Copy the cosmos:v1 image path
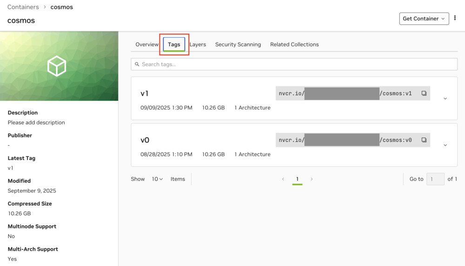The image size is (465, 266). click(424, 93)
